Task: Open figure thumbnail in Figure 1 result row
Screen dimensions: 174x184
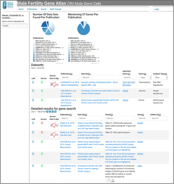Action: 110,180
